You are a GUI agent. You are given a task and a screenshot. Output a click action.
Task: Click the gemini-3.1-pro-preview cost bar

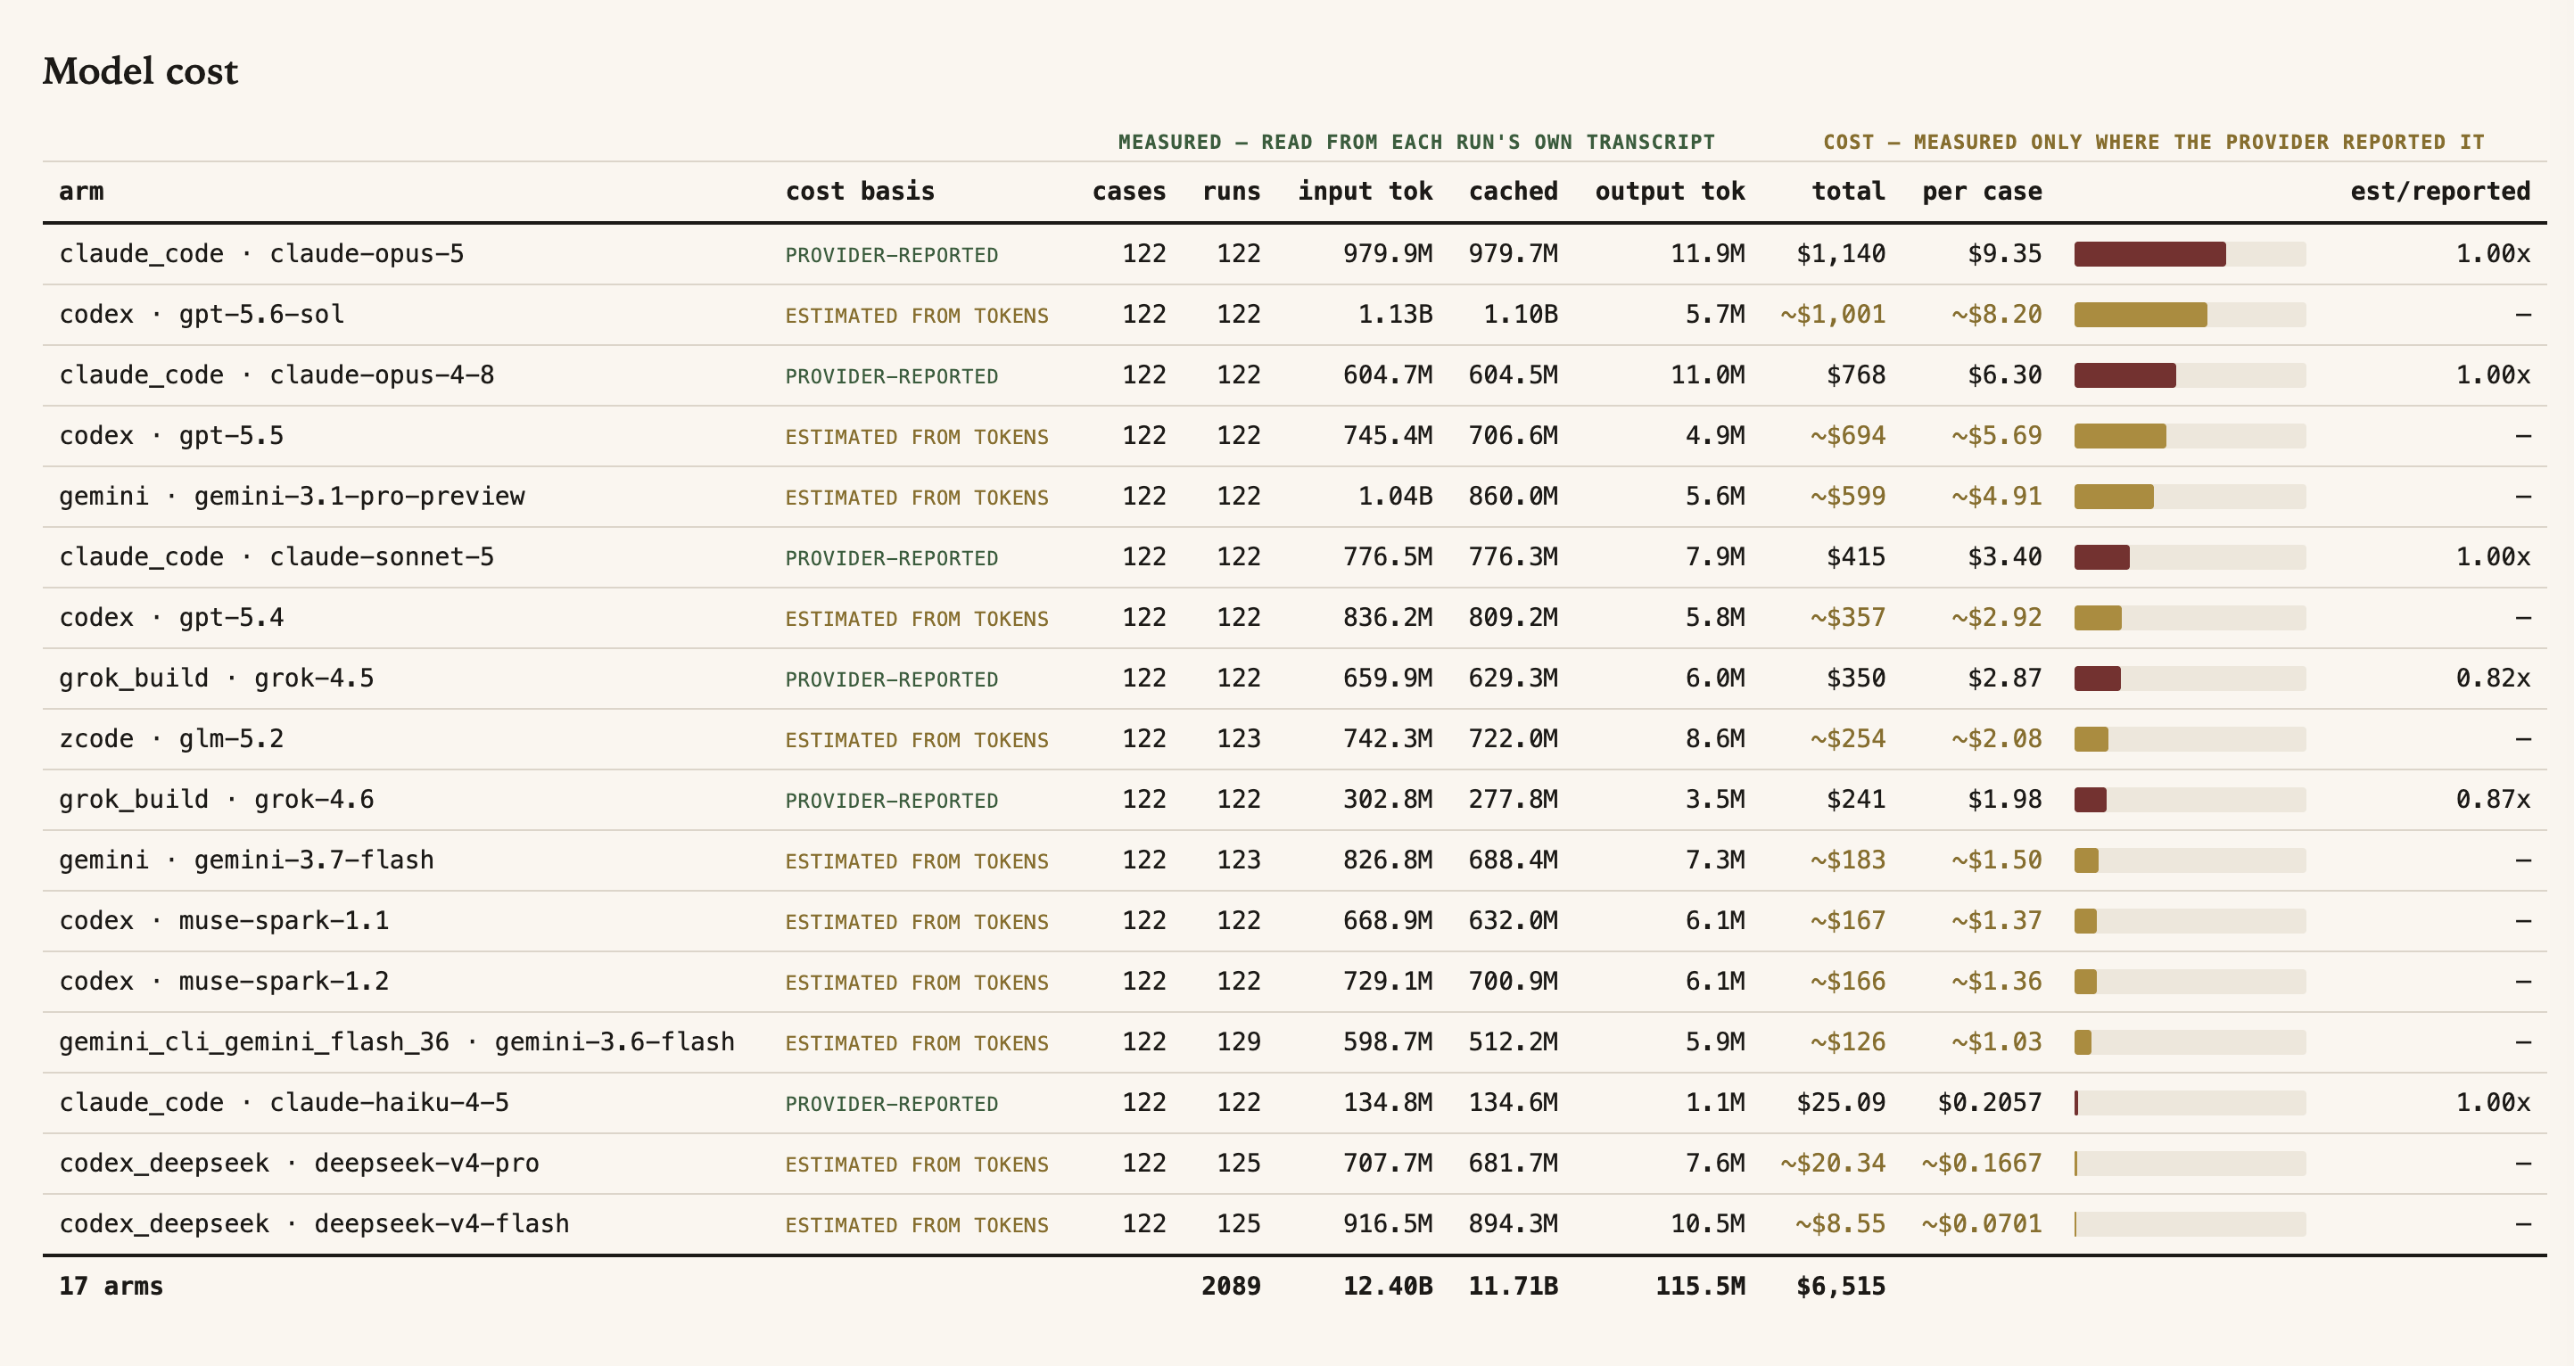click(x=2190, y=497)
